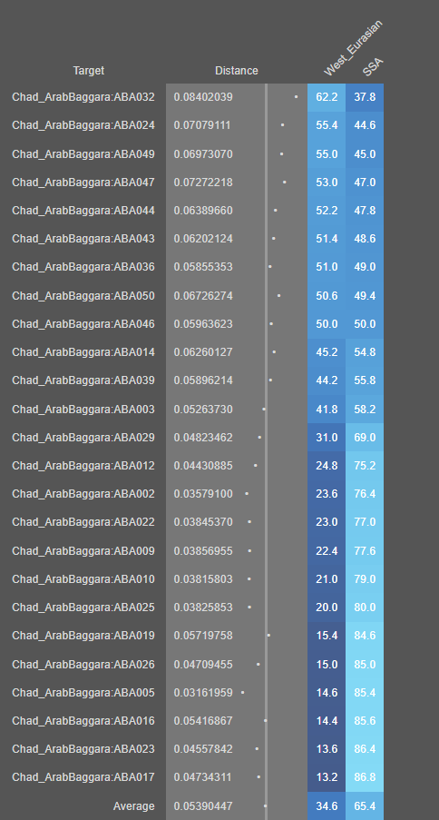Click distance value 0.06389660

[203, 211]
